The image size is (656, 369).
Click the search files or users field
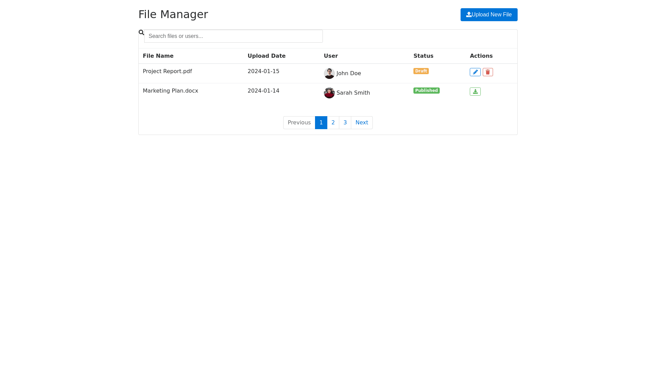pyautogui.click(x=233, y=36)
